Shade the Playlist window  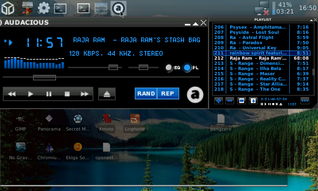click(x=311, y=20)
